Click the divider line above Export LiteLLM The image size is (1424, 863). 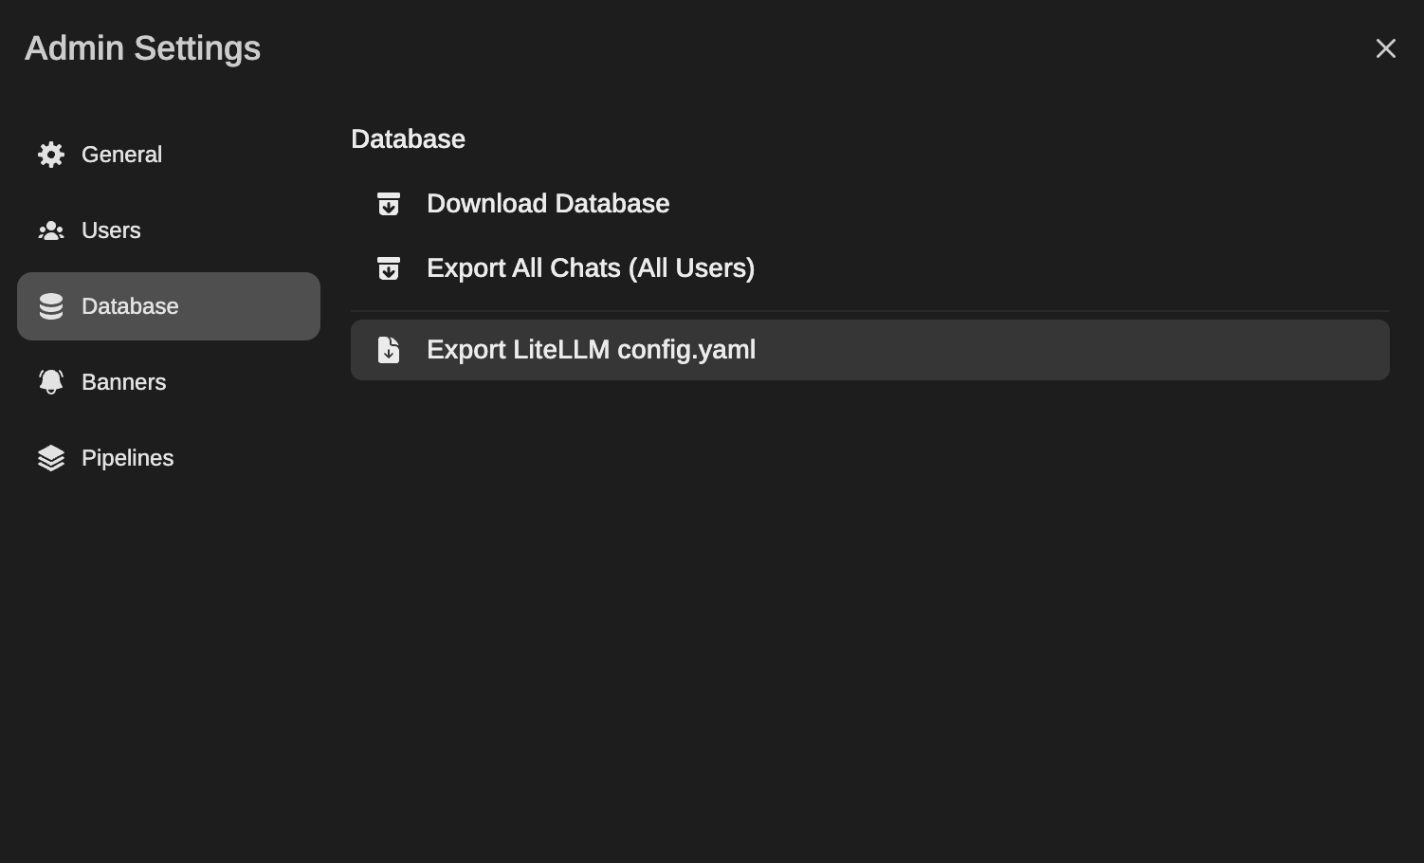point(869,311)
